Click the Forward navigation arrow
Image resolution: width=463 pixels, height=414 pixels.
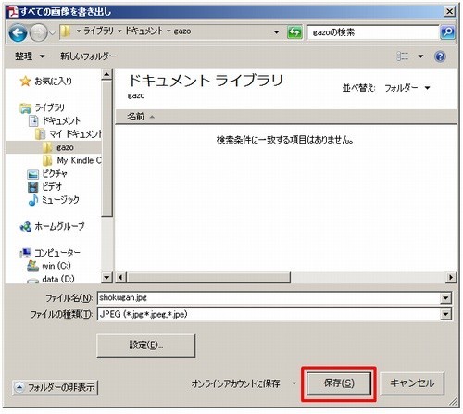point(39,32)
